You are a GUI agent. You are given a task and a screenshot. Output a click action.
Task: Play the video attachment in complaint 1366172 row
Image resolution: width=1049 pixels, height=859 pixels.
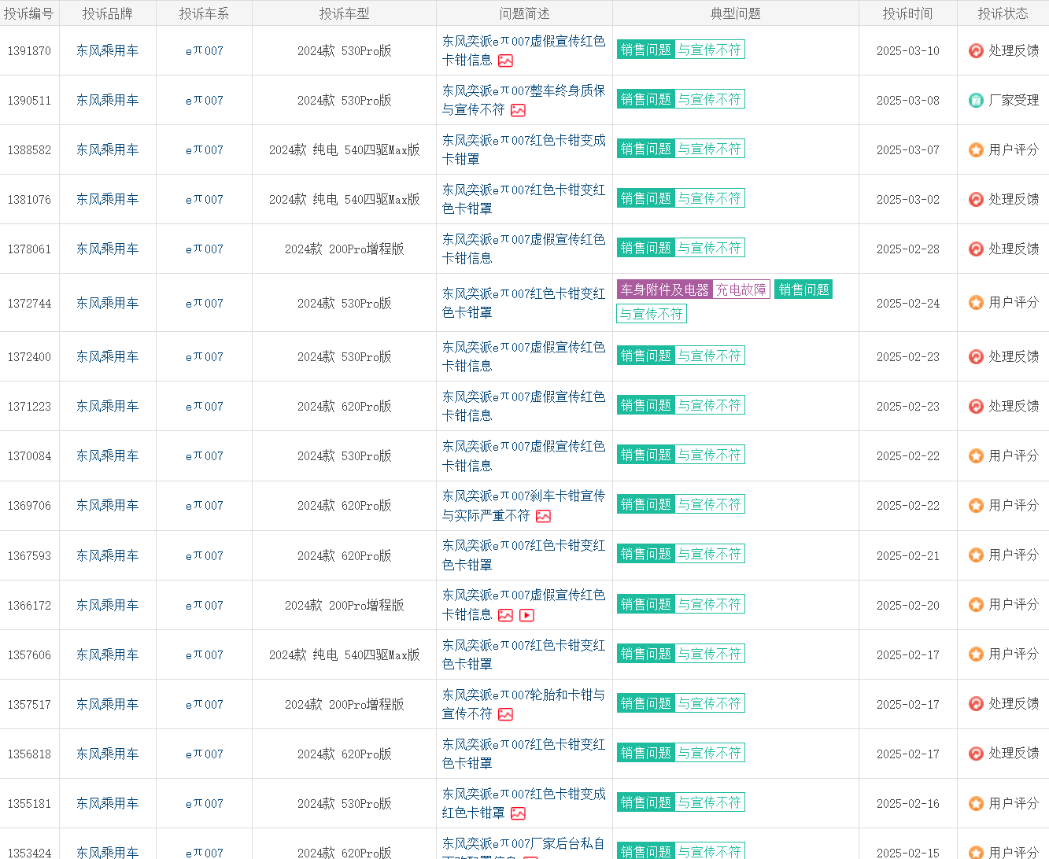coord(526,616)
